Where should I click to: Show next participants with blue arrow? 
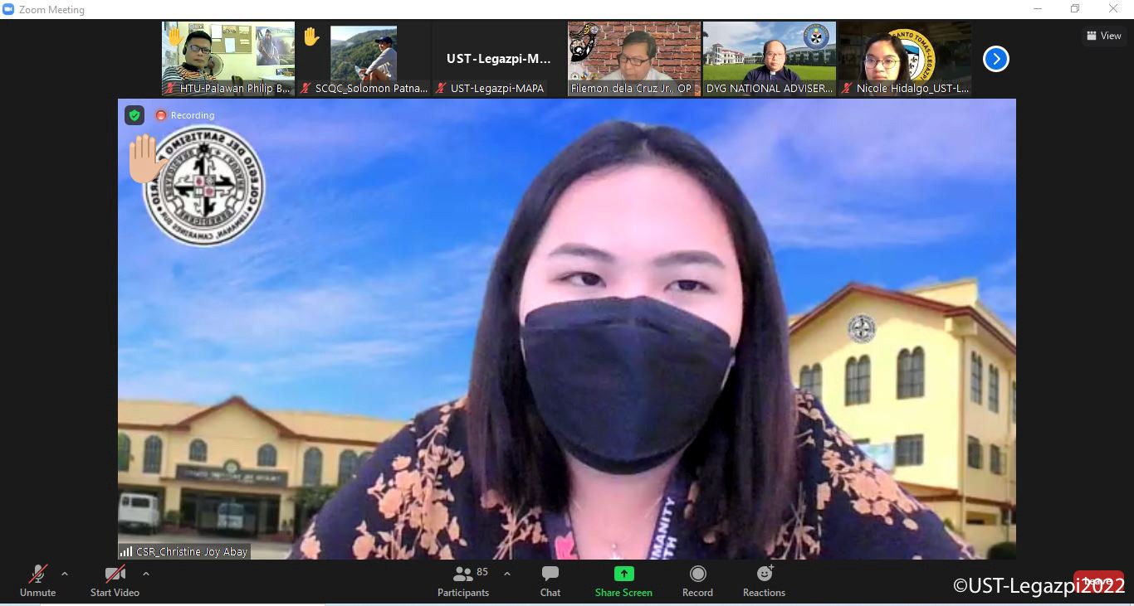[995, 59]
